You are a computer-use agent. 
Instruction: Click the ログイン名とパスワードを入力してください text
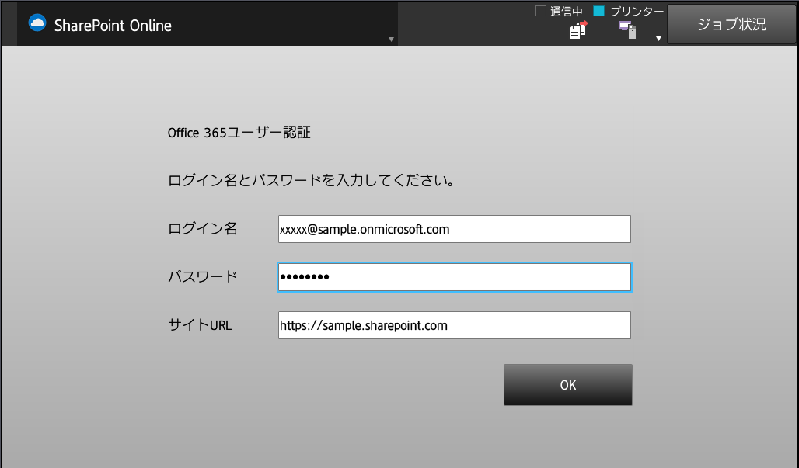(x=311, y=180)
